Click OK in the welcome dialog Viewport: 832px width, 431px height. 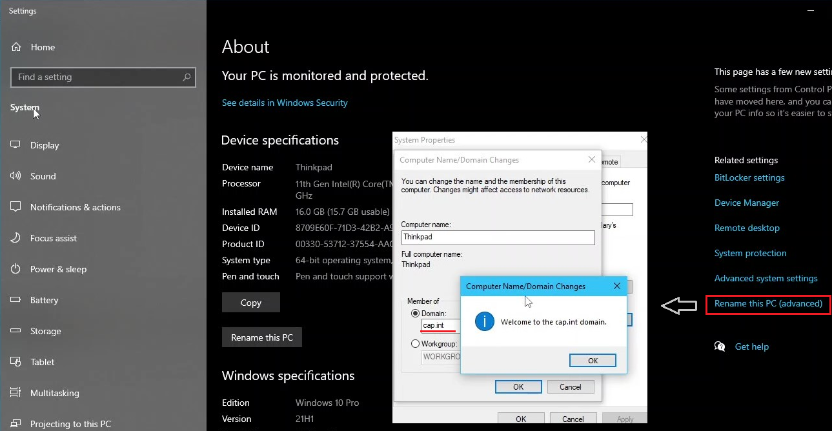click(593, 361)
